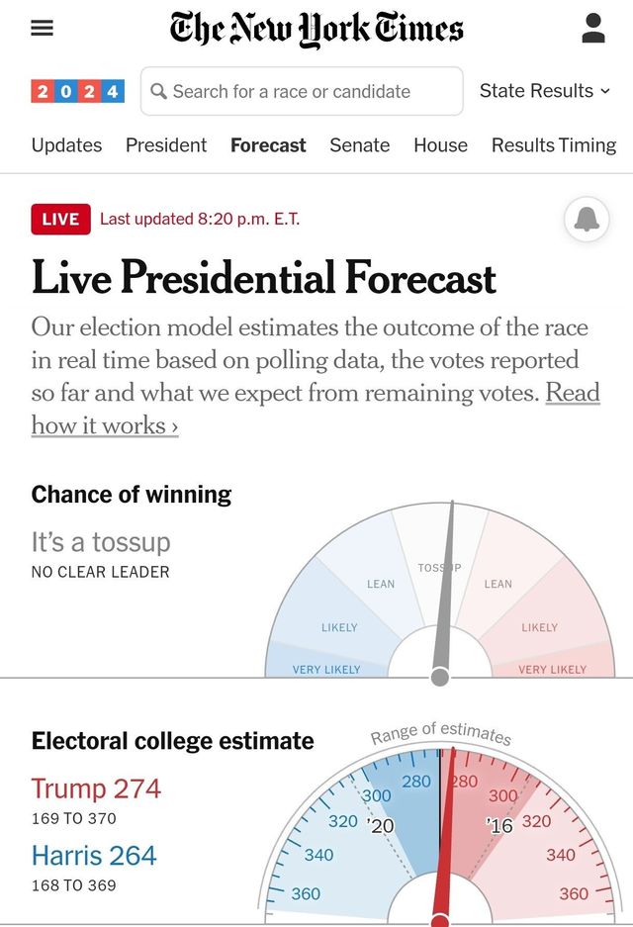Open the Senate tab
The image size is (633, 927).
click(x=359, y=145)
